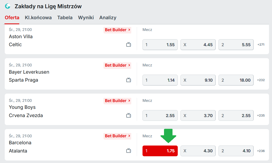
Task: Click TV stream icon for Young Boys match
Action: [128, 116]
